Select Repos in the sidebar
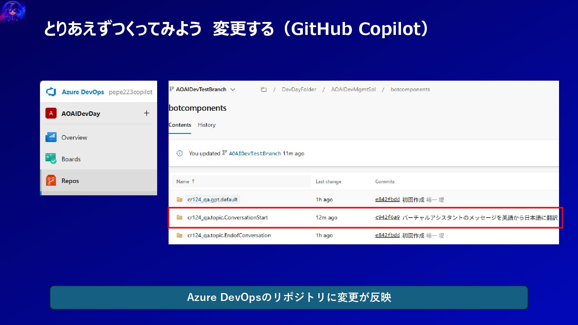The width and height of the screenshot is (578, 325). 70,181
